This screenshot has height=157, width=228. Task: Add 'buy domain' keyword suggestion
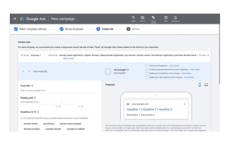tap(49, 124)
